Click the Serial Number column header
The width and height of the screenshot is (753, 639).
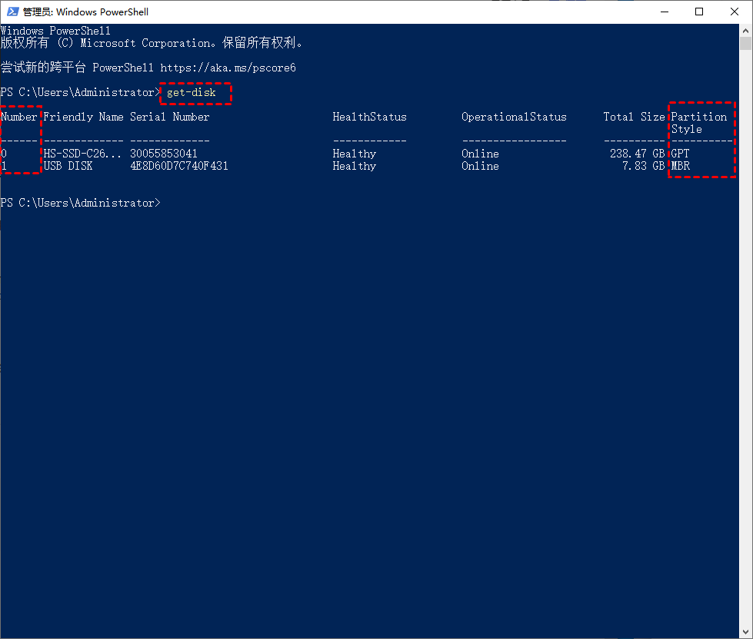169,117
